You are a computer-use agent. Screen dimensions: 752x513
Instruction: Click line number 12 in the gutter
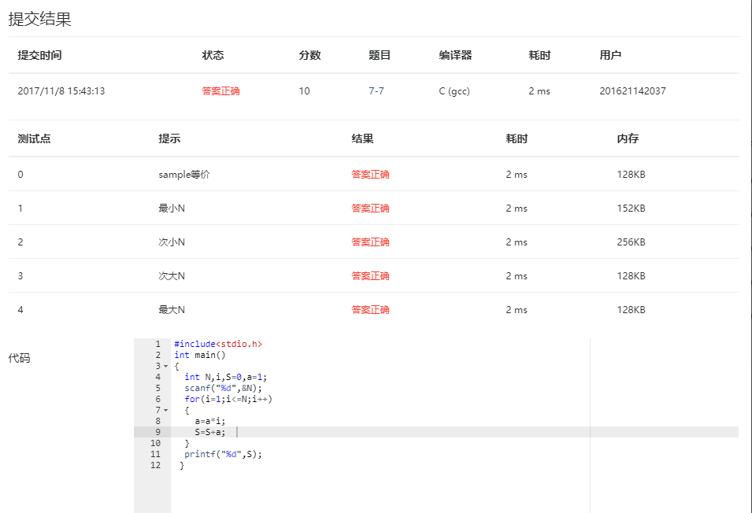155,465
